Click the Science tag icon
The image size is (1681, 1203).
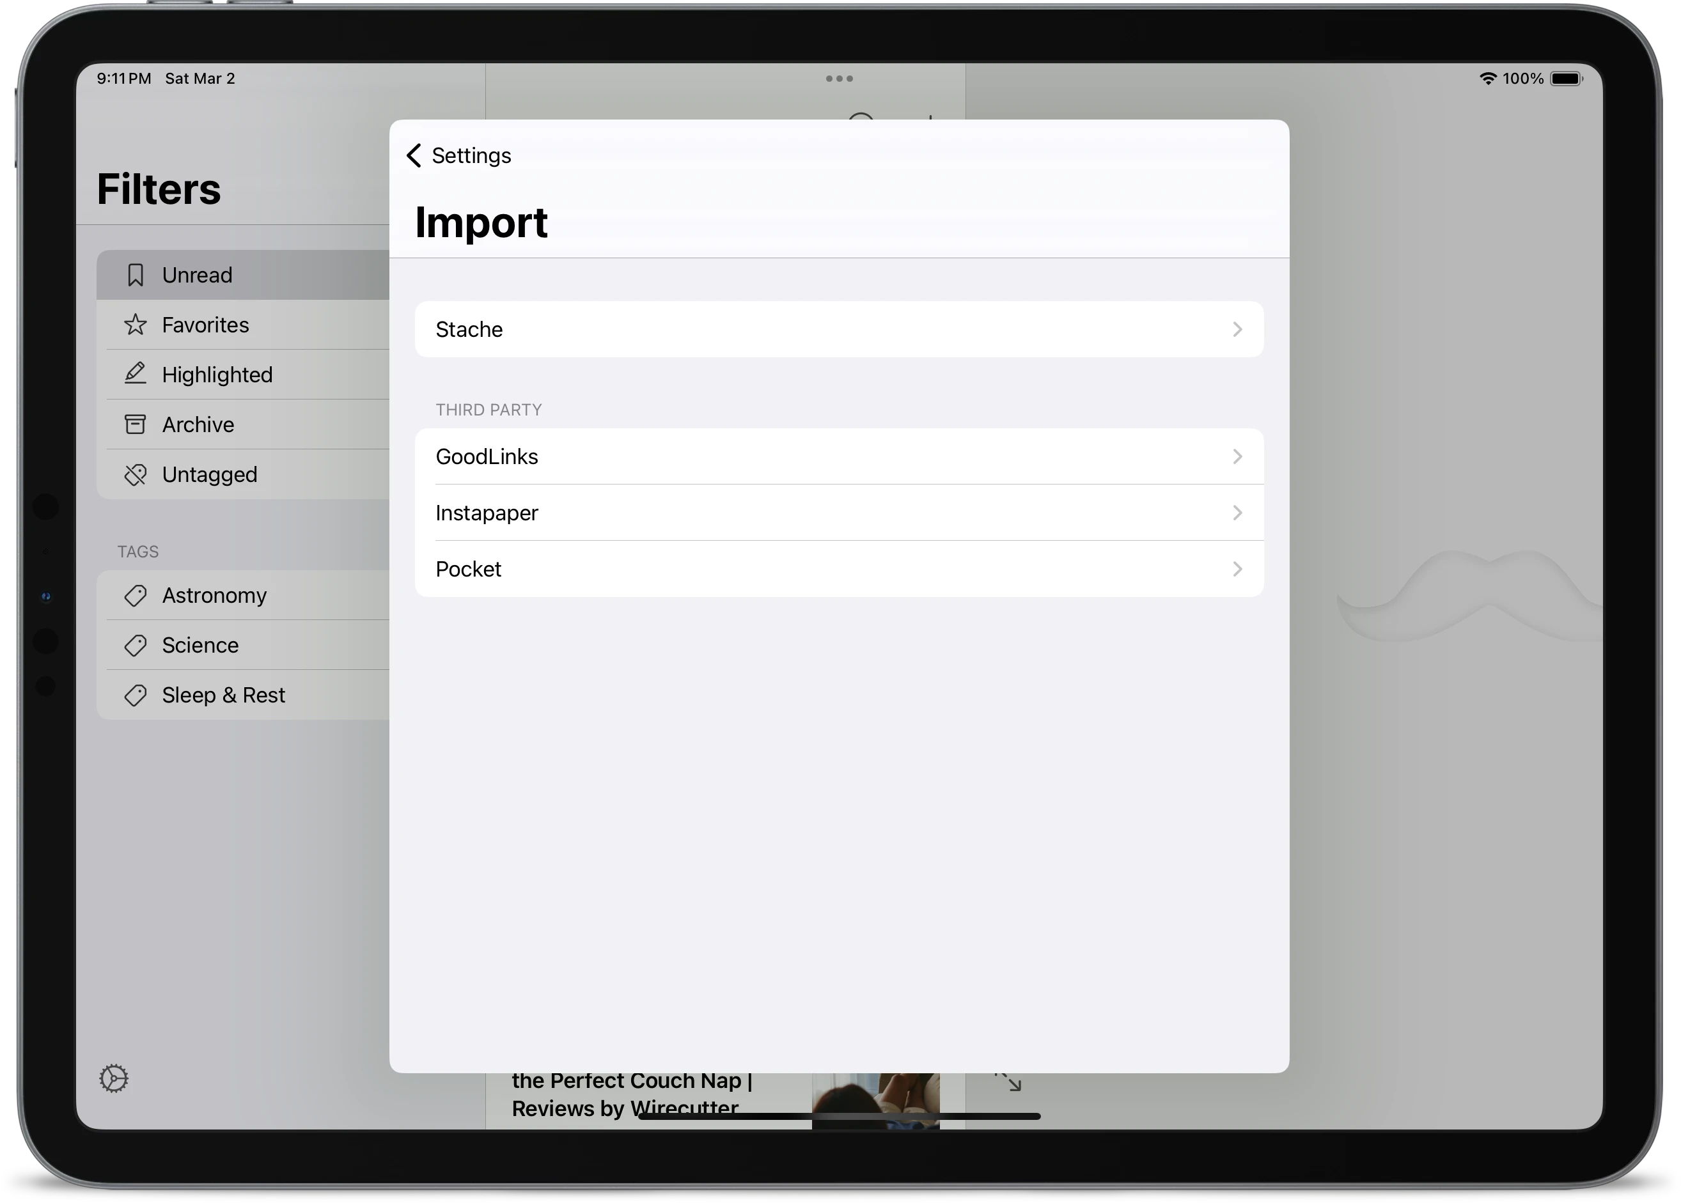136,645
